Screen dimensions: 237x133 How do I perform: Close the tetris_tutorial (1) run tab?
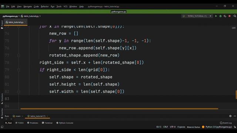47,116
